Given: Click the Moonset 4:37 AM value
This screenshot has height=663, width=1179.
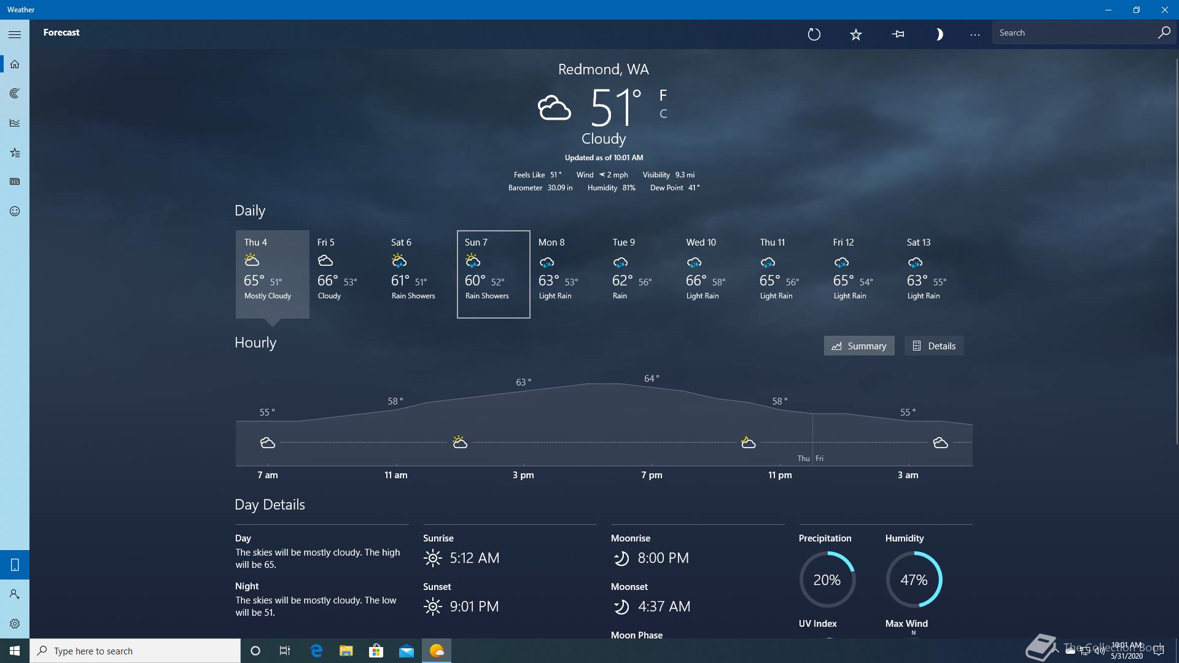Looking at the screenshot, I should point(664,607).
